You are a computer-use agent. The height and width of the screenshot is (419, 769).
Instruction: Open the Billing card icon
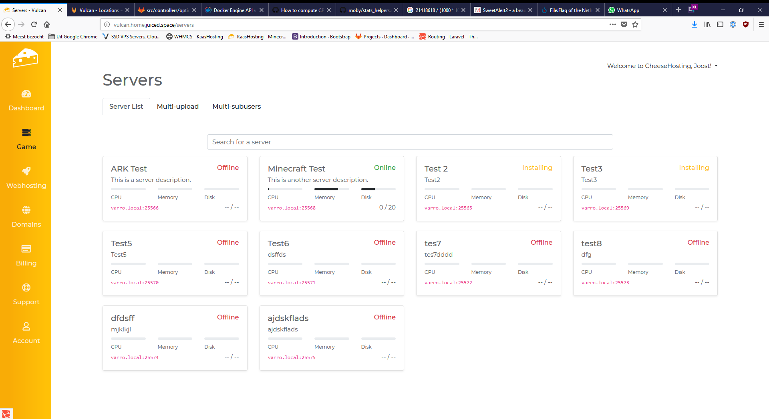pyautogui.click(x=26, y=249)
